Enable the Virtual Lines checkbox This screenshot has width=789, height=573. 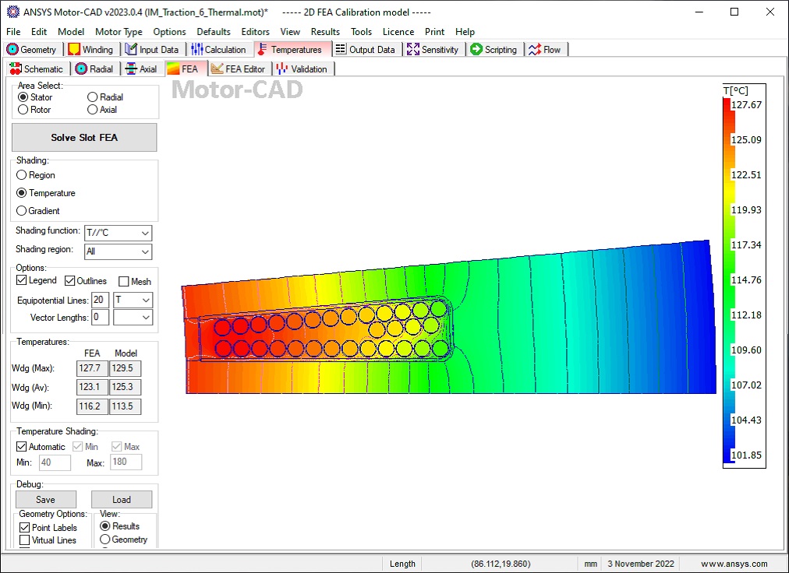[x=24, y=540]
